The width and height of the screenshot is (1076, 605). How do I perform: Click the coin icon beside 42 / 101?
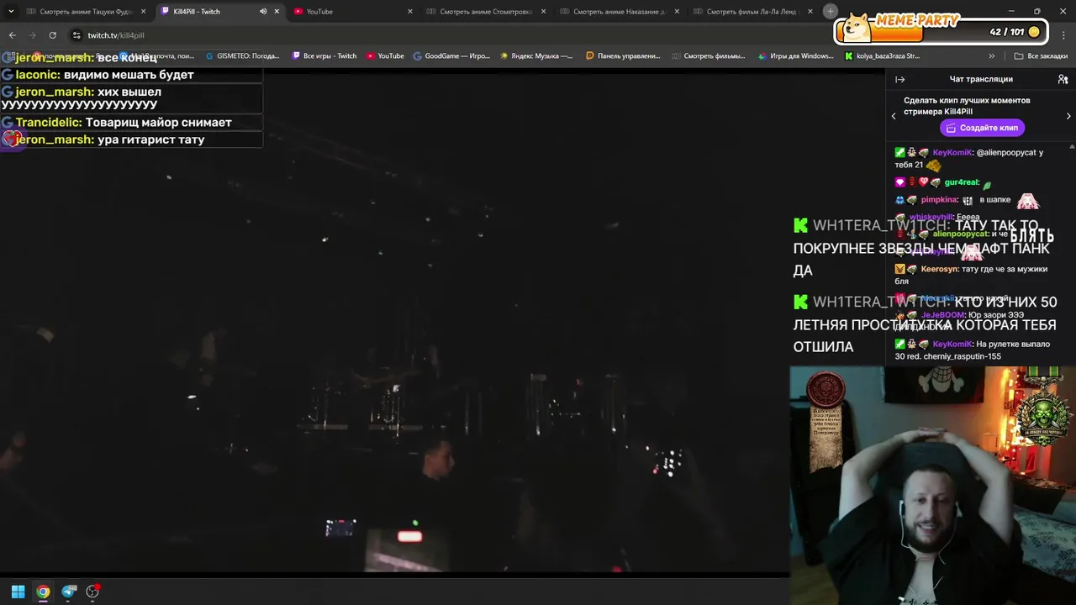[1034, 32]
